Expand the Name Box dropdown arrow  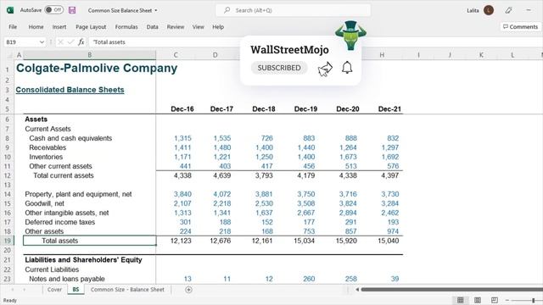click(x=42, y=42)
